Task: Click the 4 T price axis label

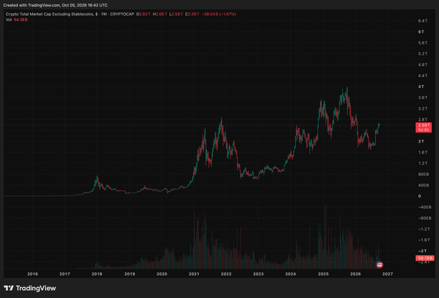Action: tap(421, 86)
